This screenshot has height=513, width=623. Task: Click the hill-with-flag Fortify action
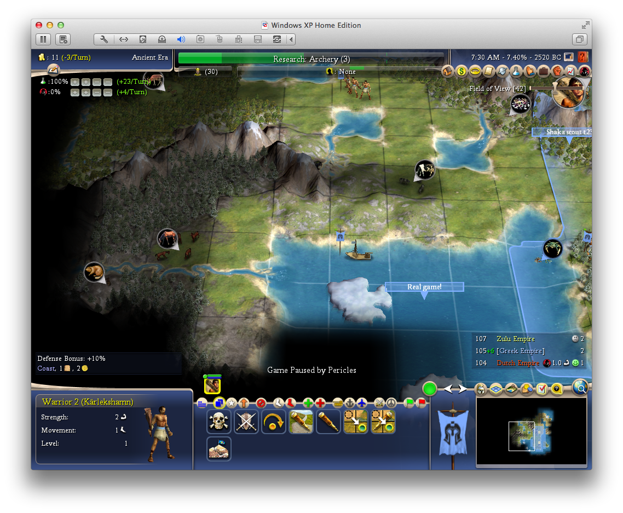218,449
